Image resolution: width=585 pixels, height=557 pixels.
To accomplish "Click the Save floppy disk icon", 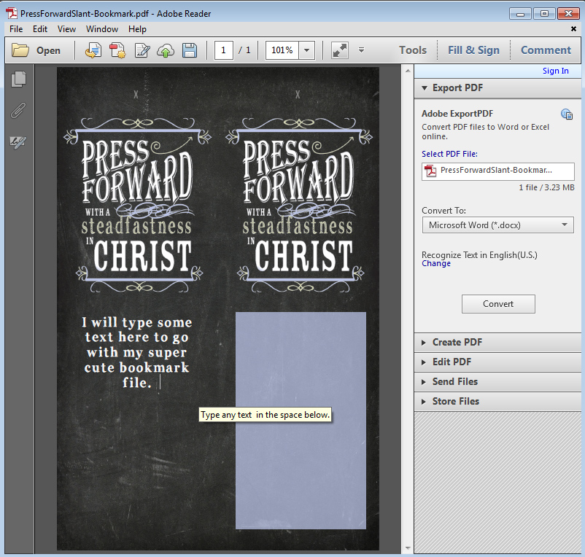I will 190,50.
